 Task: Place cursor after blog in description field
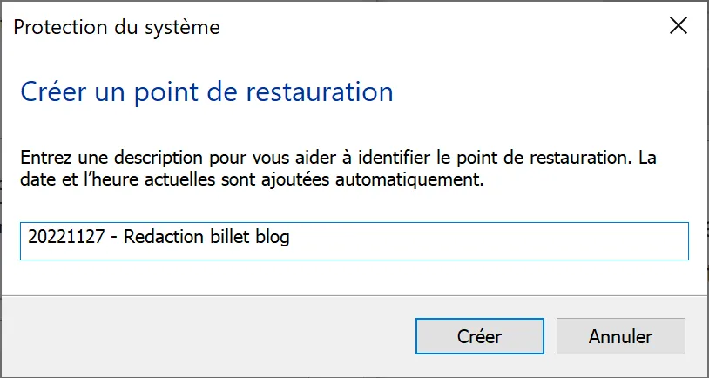(x=290, y=238)
